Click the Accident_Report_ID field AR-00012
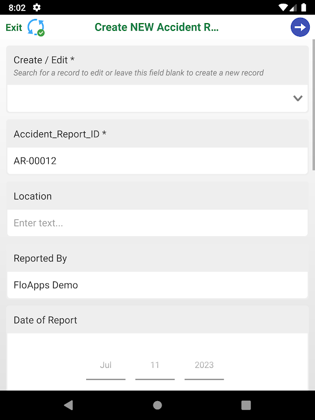Image resolution: width=315 pixels, height=420 pixels. pos(157,161)
